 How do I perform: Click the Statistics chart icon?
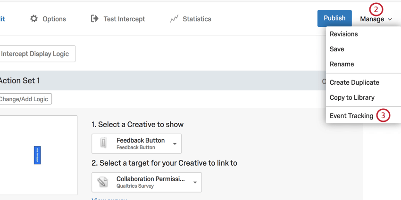pos(174,19)
